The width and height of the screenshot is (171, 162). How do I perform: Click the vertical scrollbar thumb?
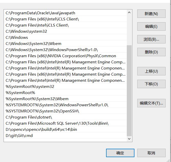tap(129, 91)
